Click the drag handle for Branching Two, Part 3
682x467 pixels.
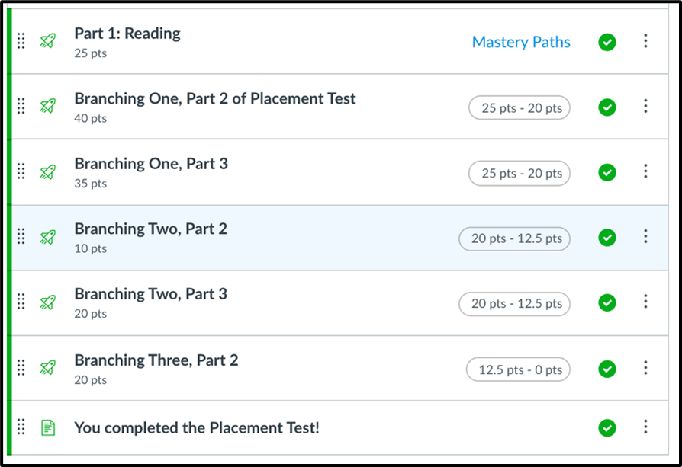[x=21, y=302]
